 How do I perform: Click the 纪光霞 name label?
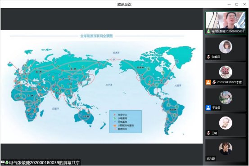coord(211,158)
